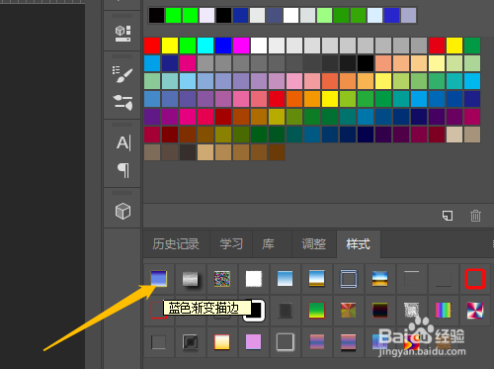494x369 pixels.
Task: Apply the rainbow vertical stripes style
Action: pos(444,311)
